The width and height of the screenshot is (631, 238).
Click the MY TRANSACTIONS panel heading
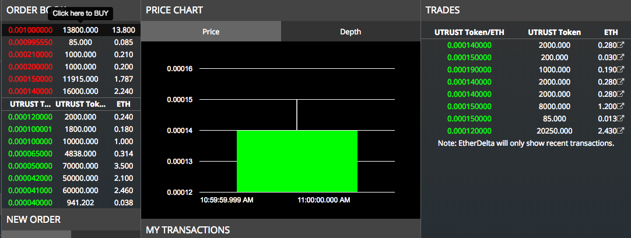point(188,230)
